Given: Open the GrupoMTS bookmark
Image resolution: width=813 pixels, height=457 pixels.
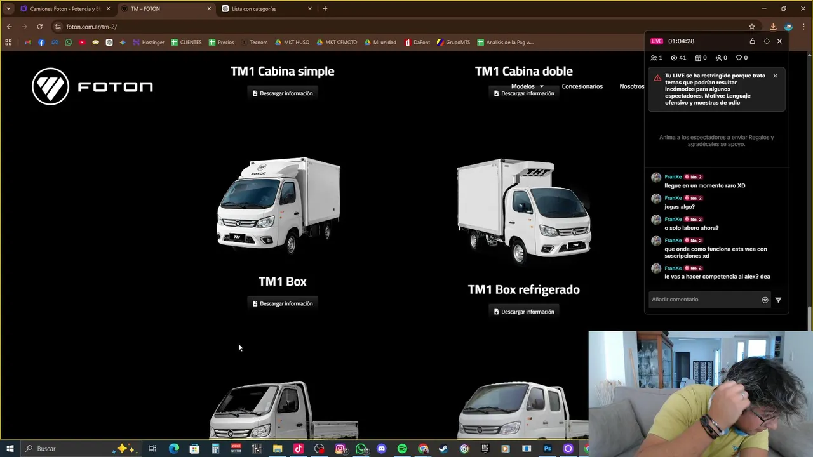Looking at the screenshot, I should tap(454, 43).
